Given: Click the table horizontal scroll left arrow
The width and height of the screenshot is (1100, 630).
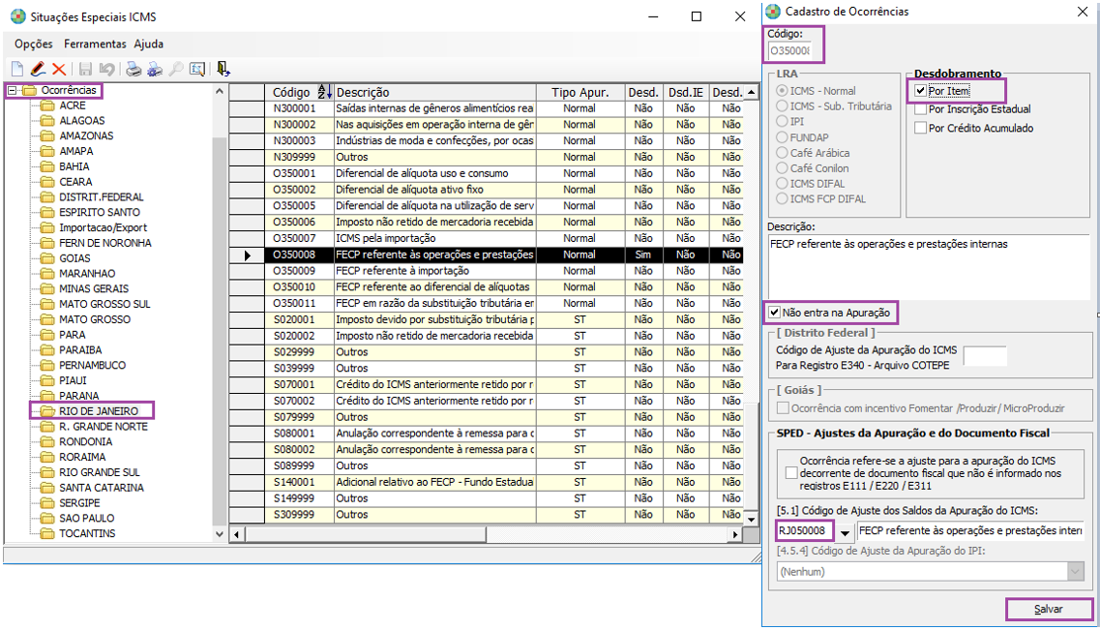Looking at the screenshot, I should point(236,534).
